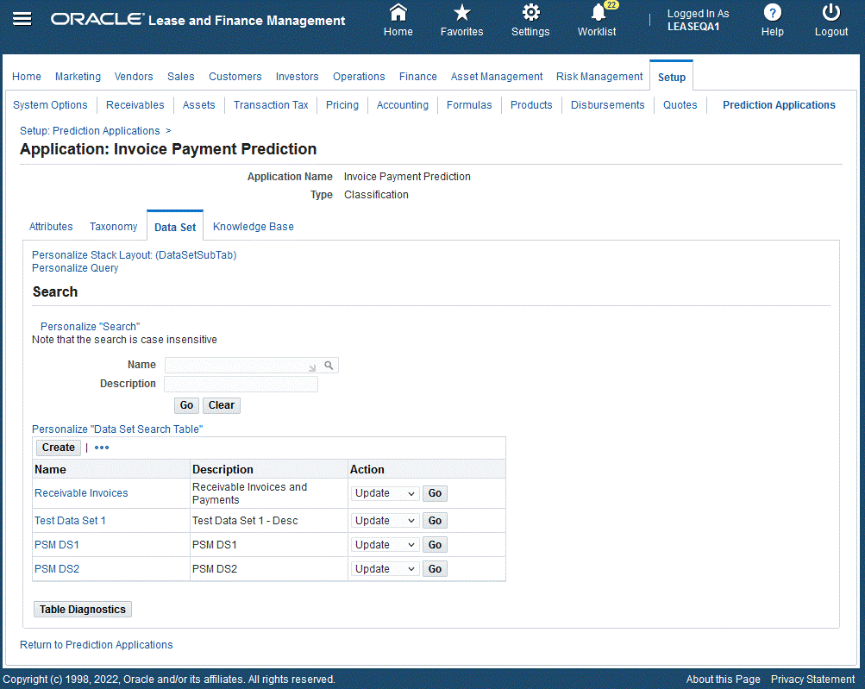Click Setup: Prediction Applications breadcrumb

point(90,131)
